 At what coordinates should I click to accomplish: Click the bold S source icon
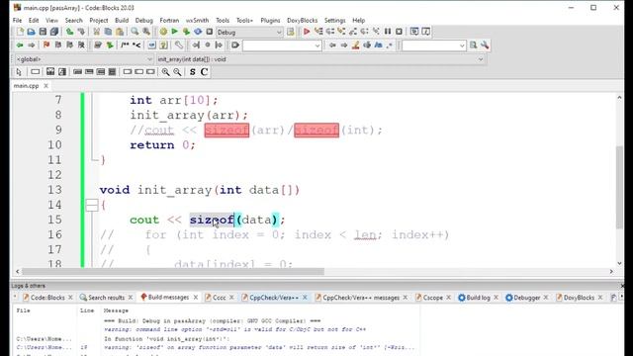pos(193,72)
